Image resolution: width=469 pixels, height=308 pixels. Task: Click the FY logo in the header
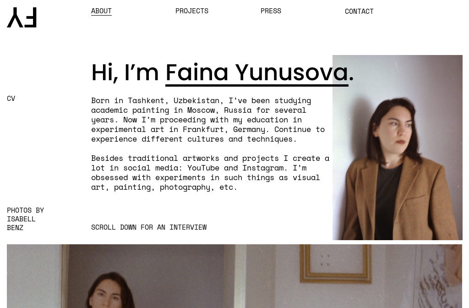(22, 17)
